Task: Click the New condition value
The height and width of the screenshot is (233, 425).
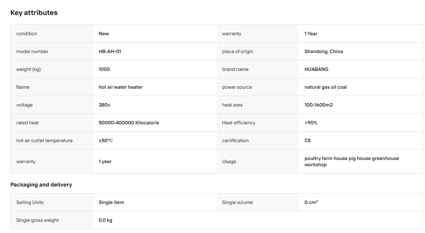Action: 104,34
